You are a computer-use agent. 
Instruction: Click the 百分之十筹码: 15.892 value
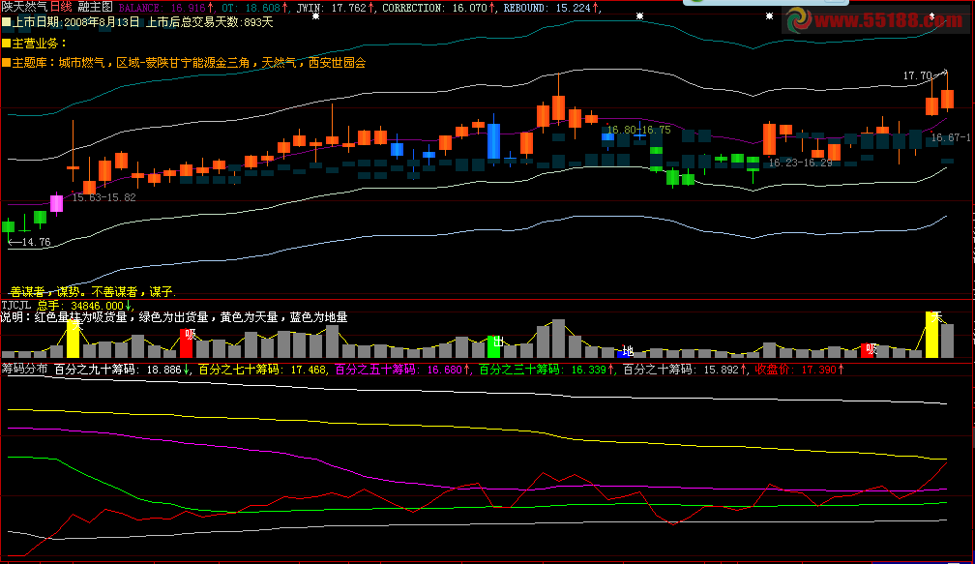coord(685,370)
